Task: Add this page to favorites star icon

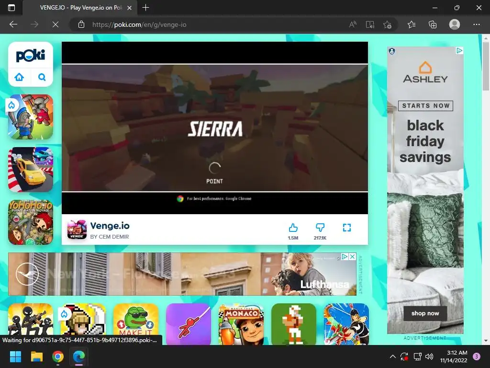Action: click(387, 24)
